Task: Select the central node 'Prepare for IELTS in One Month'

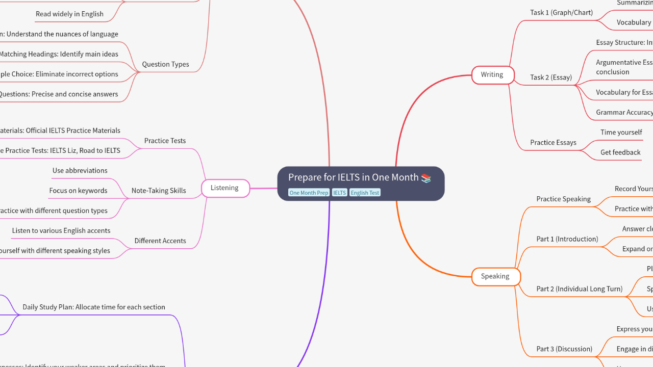Action: [361, 183]
